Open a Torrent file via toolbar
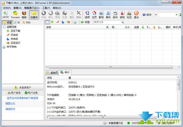 15,15
